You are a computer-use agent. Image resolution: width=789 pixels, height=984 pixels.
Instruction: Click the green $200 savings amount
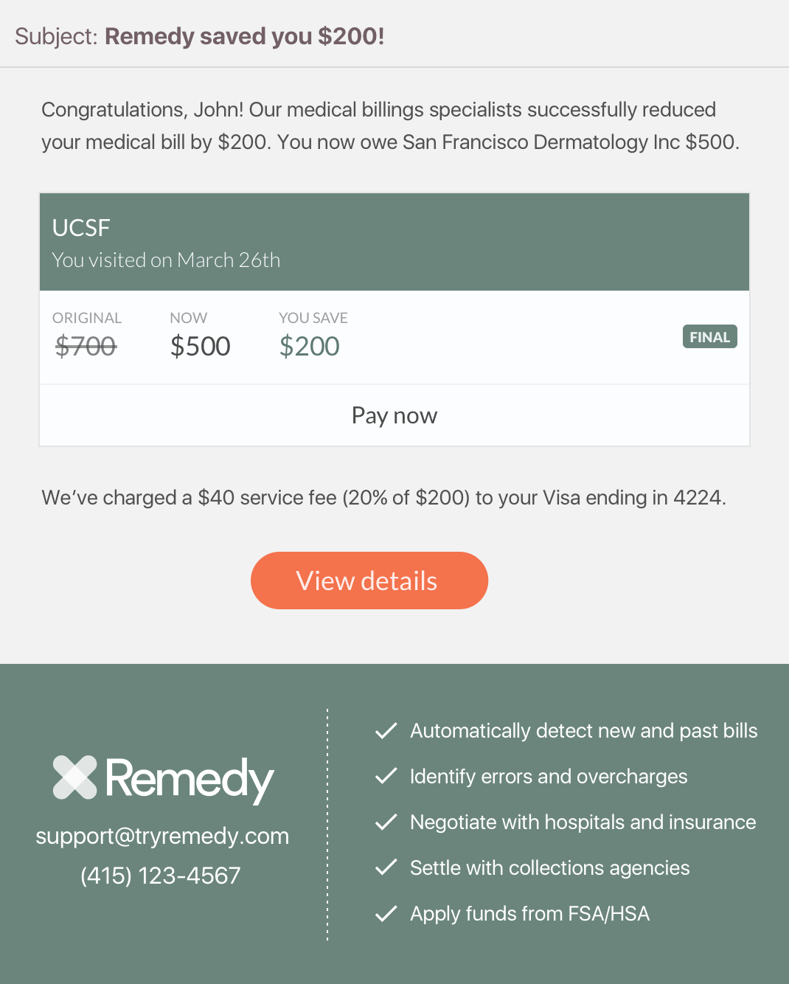click(x=309, y=346)
